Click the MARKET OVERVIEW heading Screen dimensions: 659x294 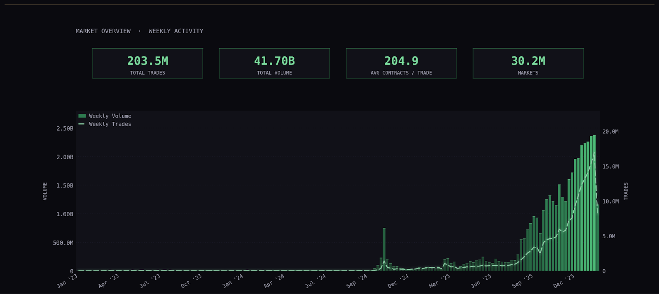(103, 31)
